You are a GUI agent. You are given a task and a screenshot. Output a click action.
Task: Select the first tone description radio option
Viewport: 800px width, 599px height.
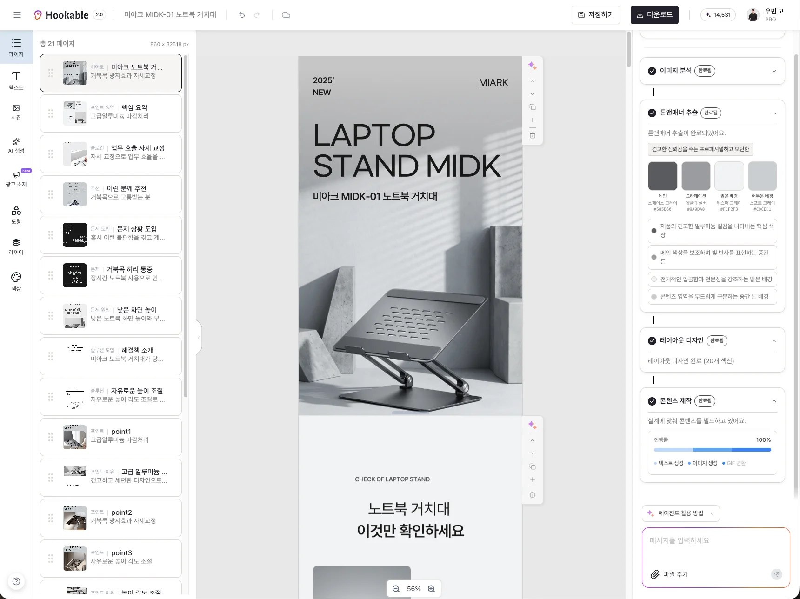tap(654, 231)
